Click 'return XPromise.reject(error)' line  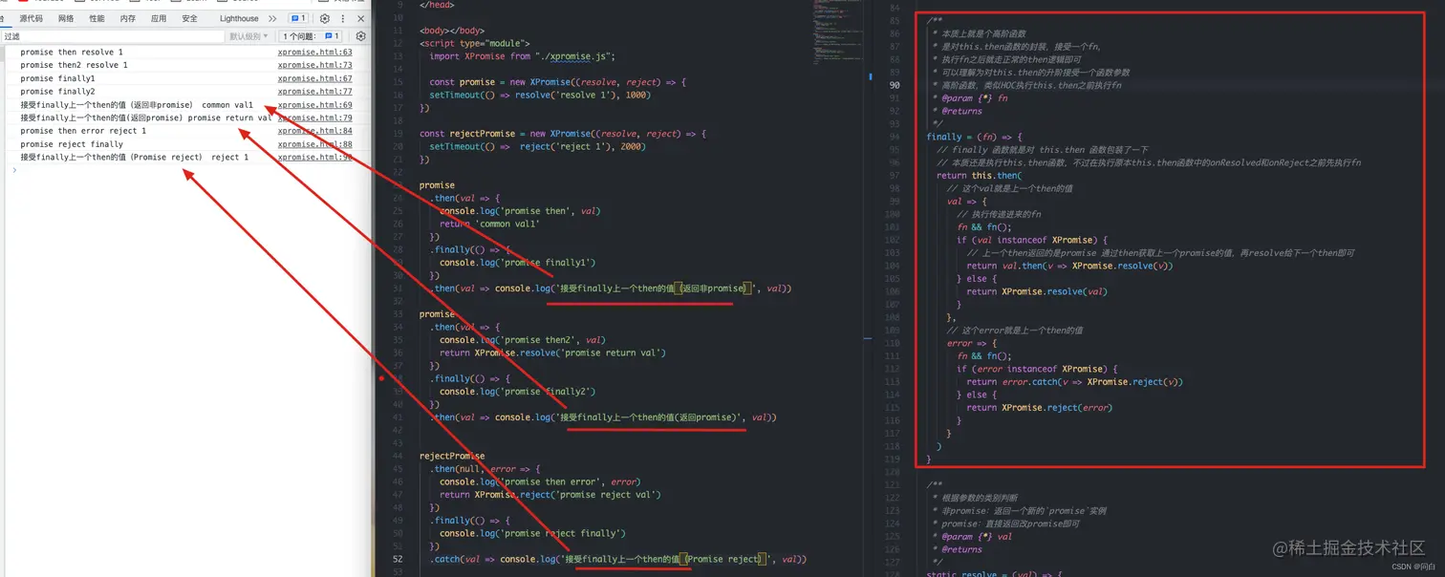(1040, 408)
